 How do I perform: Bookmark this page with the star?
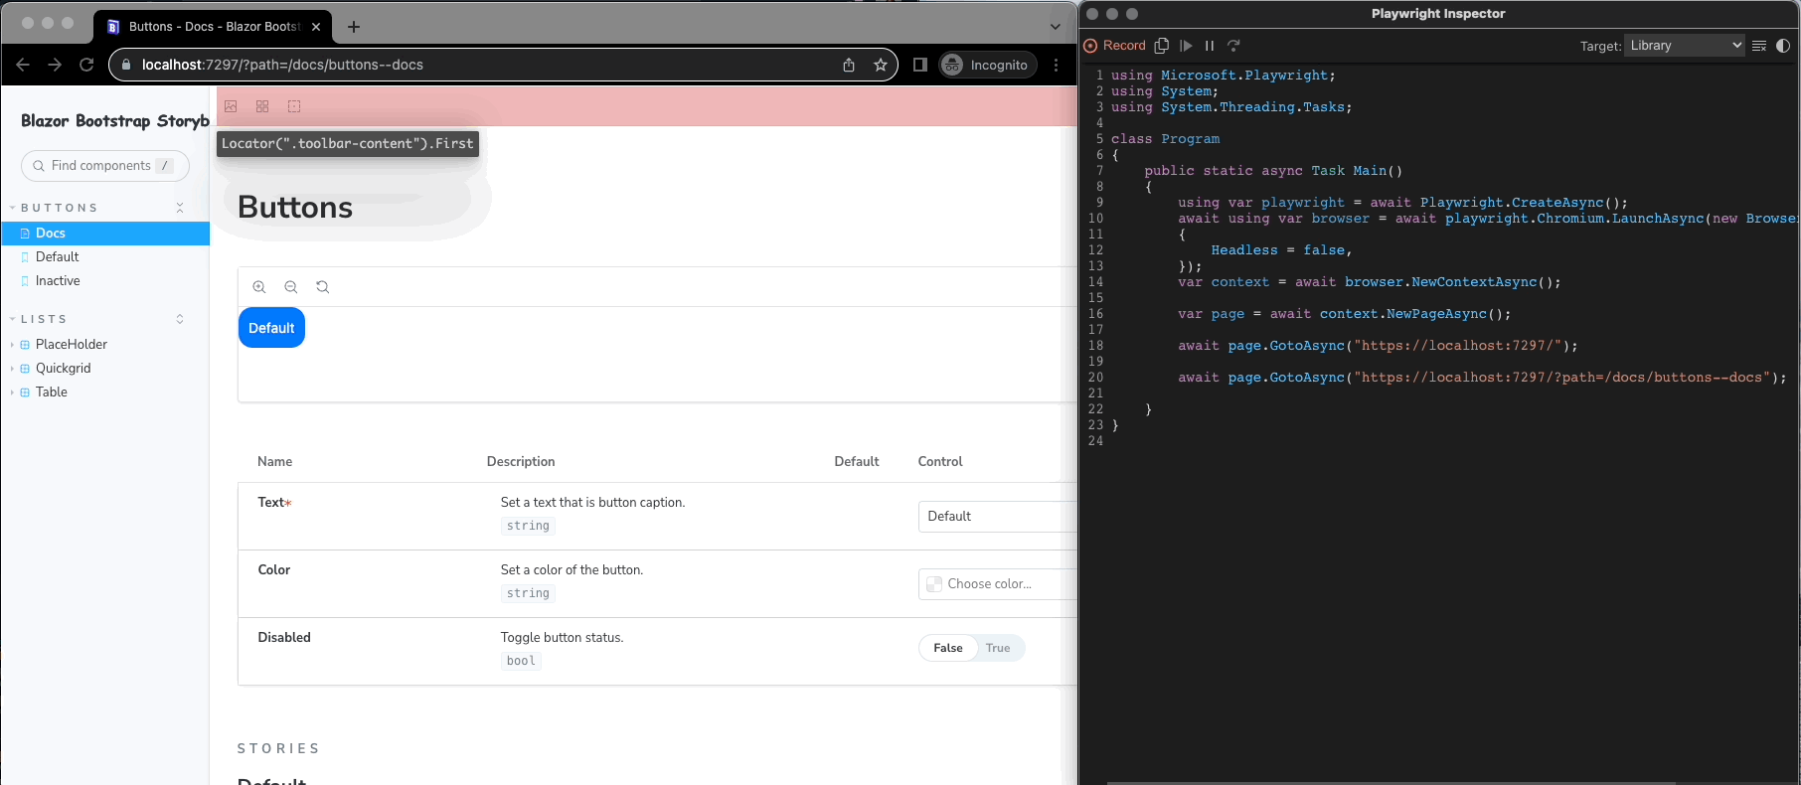(x=881, y=65)
